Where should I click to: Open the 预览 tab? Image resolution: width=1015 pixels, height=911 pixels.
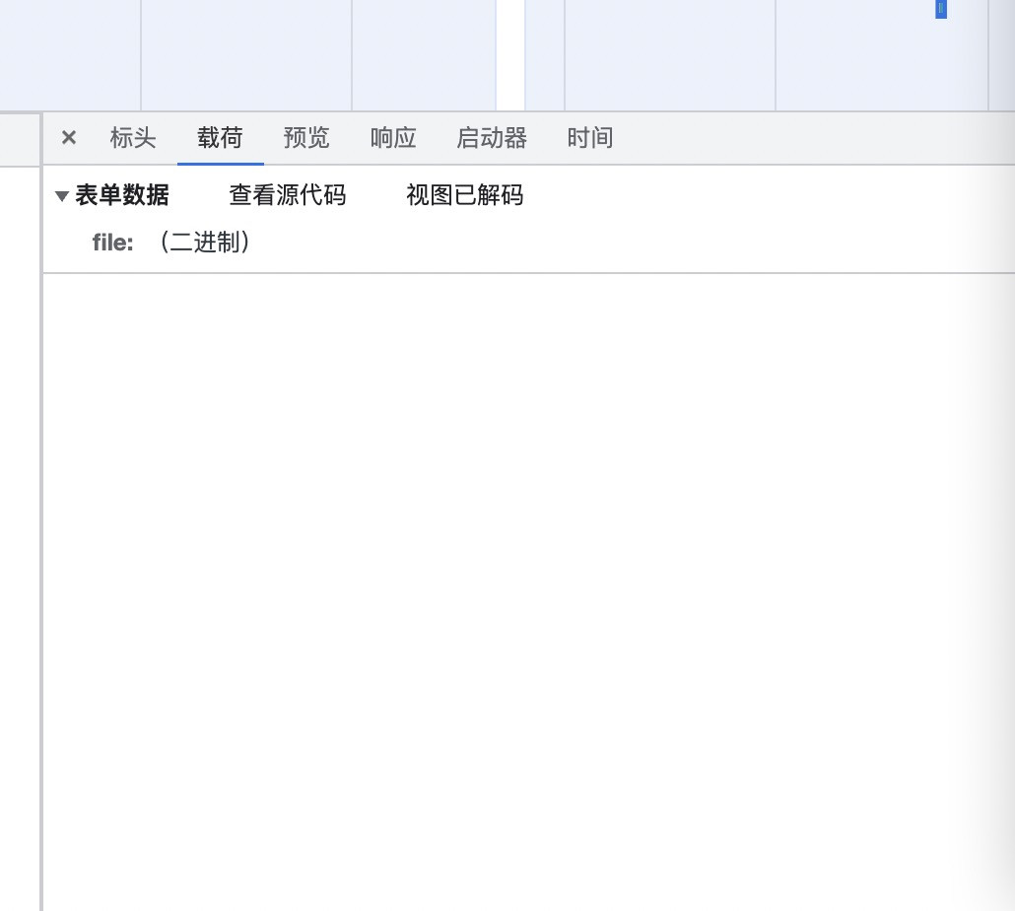(x=306, y=138)
